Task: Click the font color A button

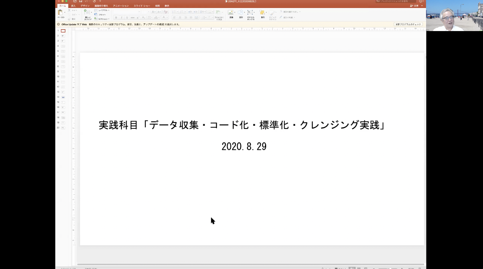Action: click(164, 17)
